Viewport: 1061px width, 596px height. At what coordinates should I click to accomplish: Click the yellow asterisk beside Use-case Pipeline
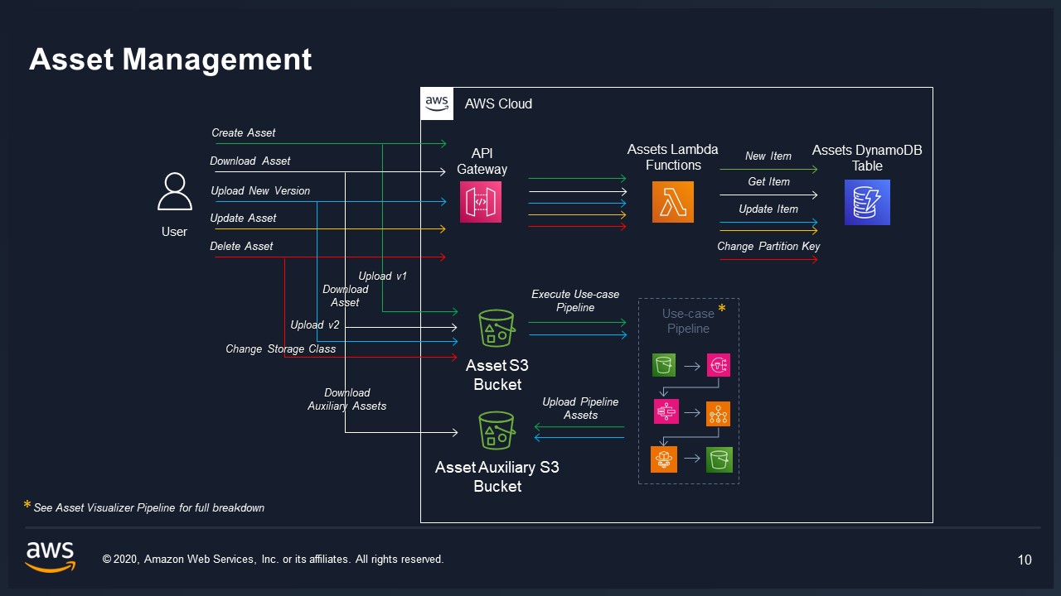coord(721,309)
